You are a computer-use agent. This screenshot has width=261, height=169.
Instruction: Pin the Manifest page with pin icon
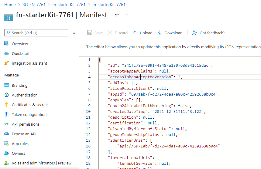pos(116,15)
